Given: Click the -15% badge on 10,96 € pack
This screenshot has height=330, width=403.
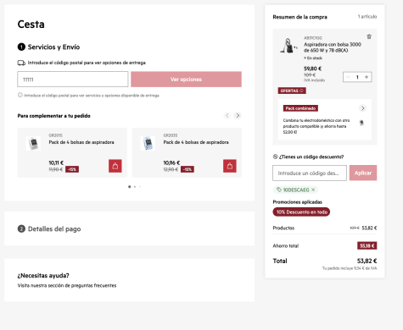Looking at the screenshot, I should pos(188,169).
